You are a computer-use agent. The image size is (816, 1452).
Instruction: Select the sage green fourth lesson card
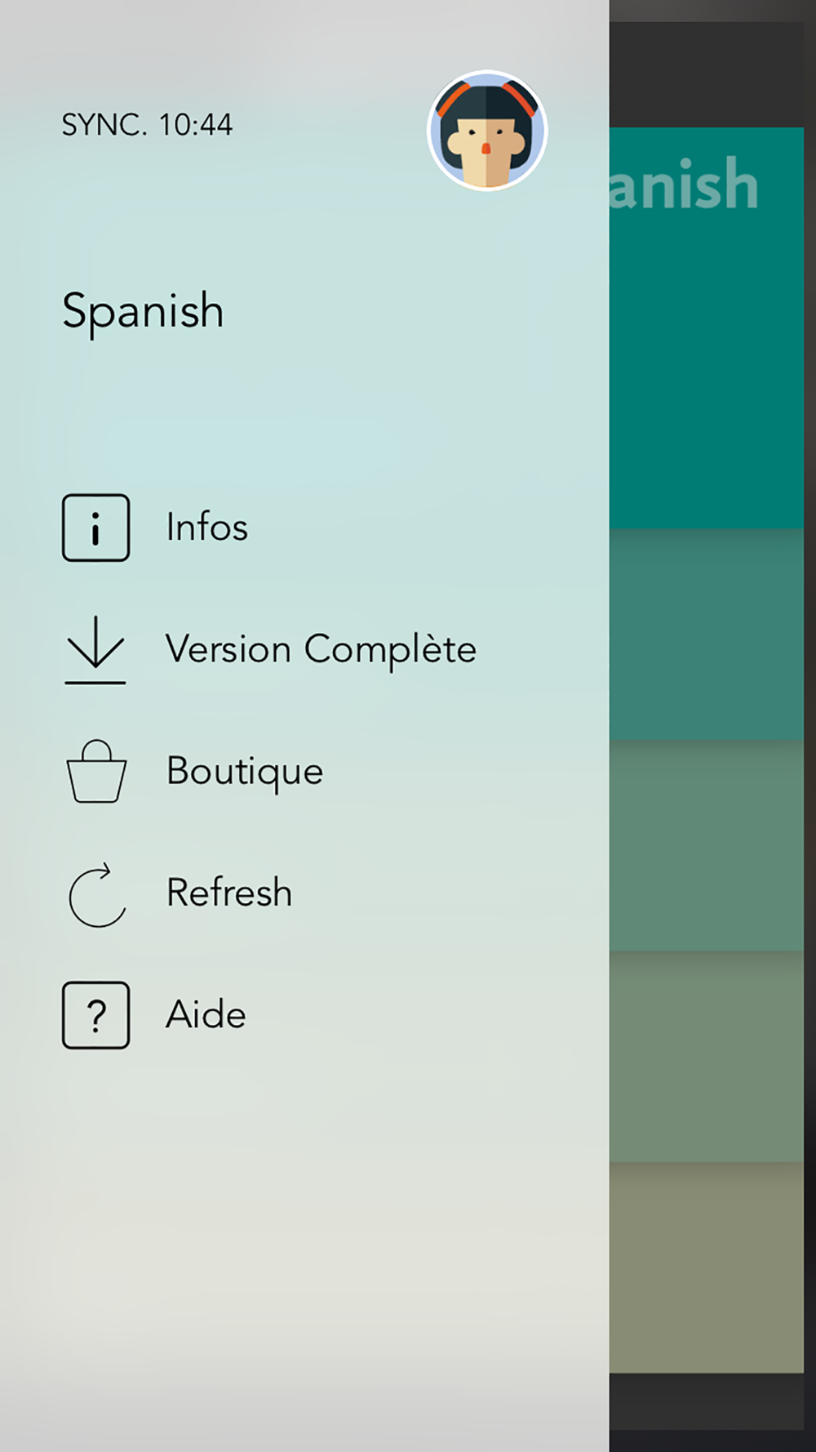click(707, 1056)
